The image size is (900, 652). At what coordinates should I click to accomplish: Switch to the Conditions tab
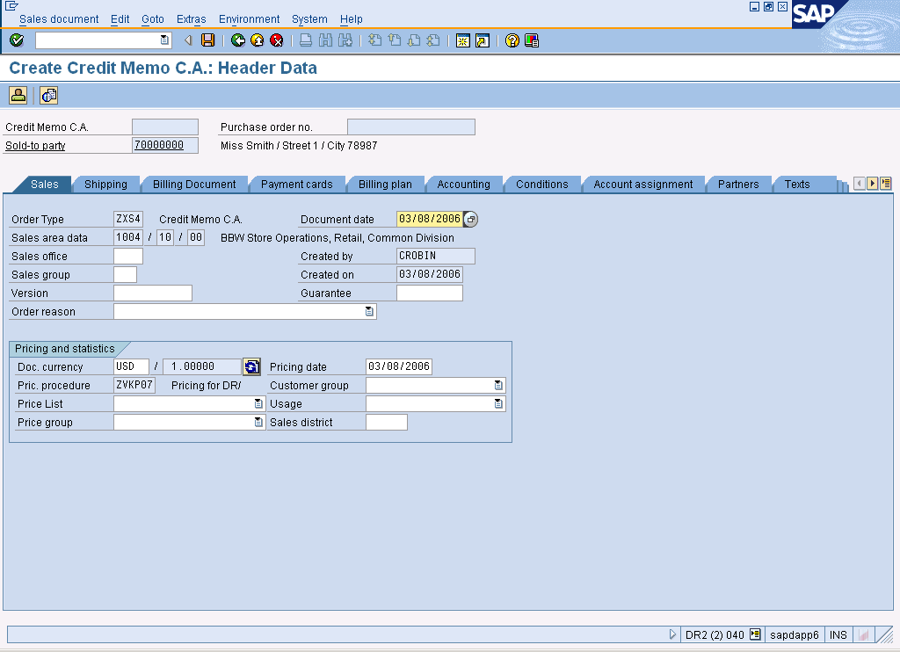pyautogui.click(x=541, y=185)
